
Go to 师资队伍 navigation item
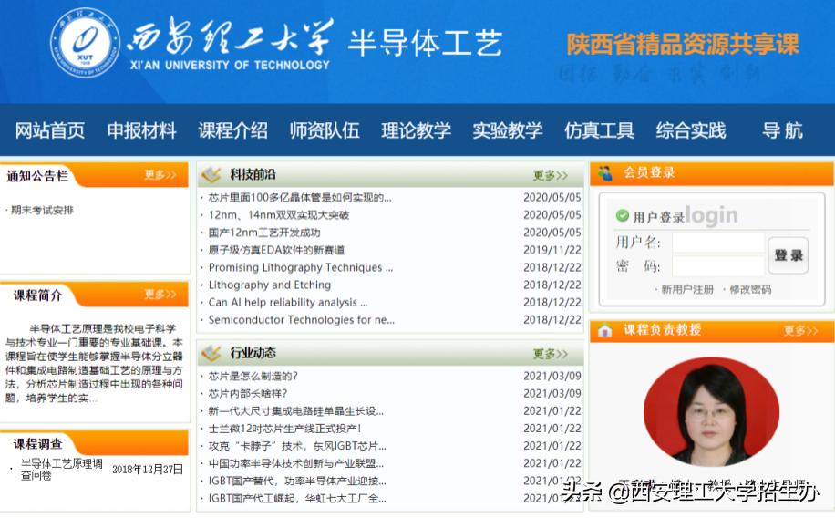pos(325,130)
